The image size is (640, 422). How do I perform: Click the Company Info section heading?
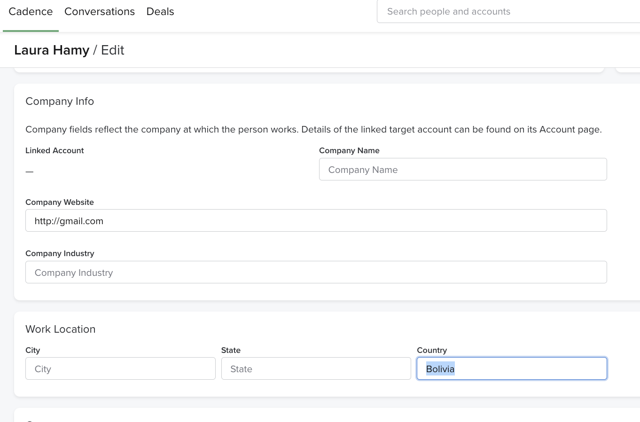(60, 101)
